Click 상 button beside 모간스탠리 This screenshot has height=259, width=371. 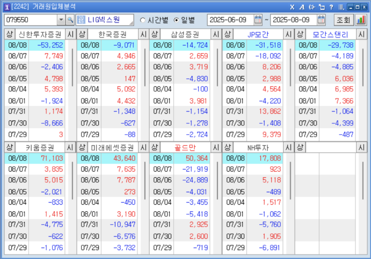click(x=300, y=34)
